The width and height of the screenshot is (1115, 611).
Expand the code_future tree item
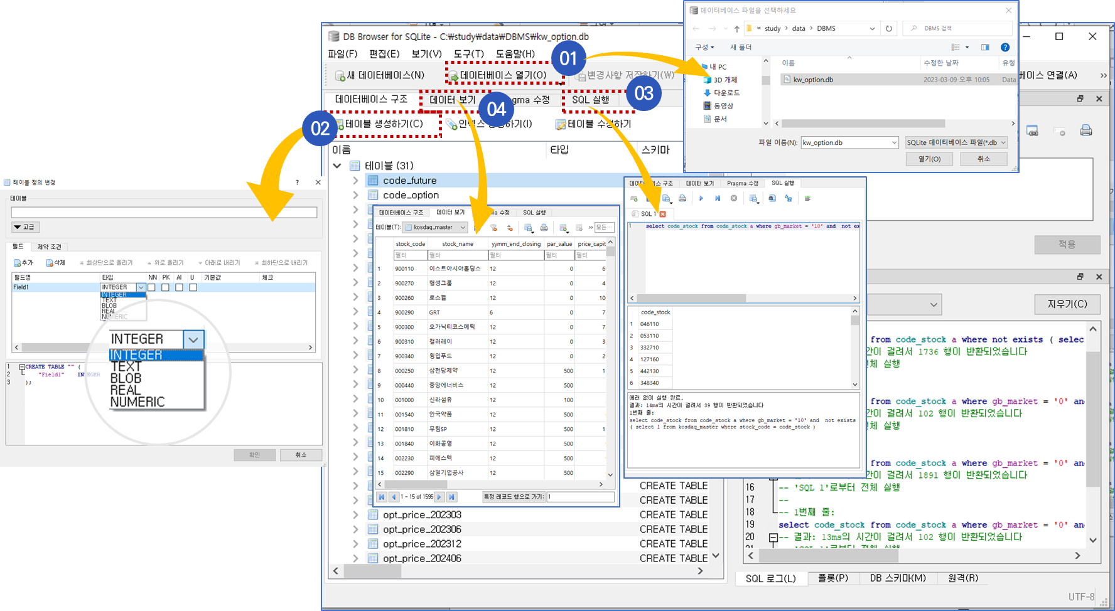coord(355,180)
